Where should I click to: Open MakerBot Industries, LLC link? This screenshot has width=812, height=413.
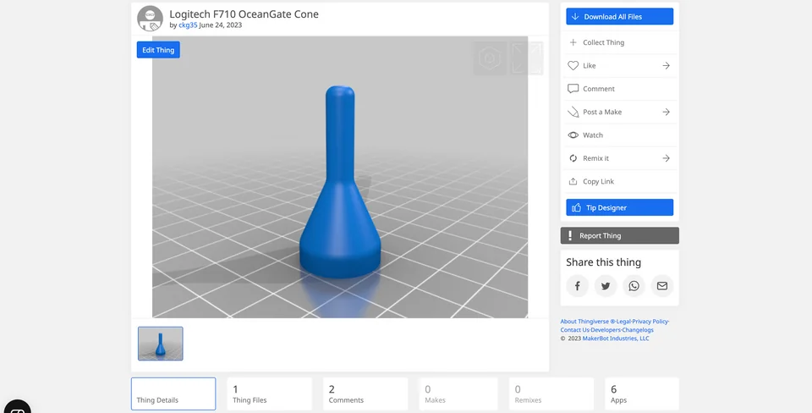[616, 339]
